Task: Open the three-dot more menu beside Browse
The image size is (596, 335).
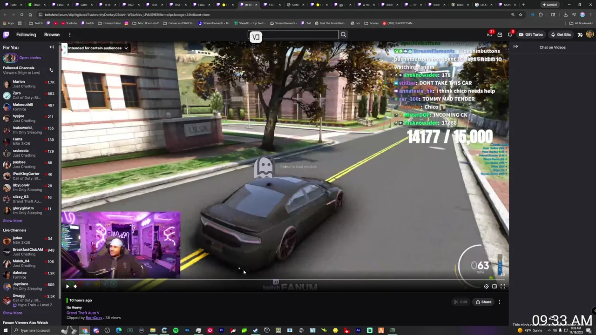Action: pos(69,34)
